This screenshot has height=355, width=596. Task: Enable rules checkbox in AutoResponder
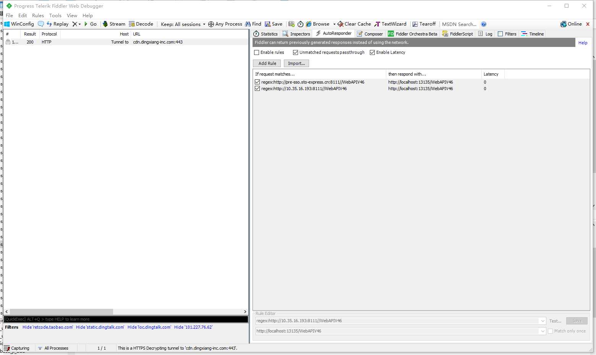point(257,53)
